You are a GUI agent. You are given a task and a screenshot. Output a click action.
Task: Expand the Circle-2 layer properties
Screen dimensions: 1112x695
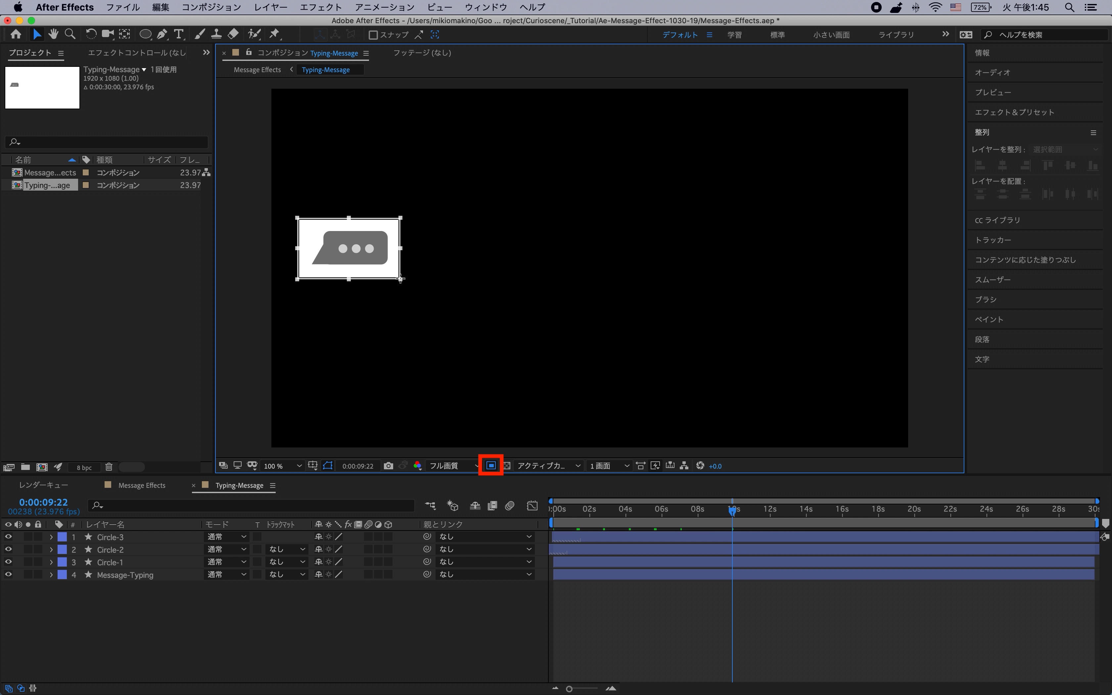tap(51, 550)
